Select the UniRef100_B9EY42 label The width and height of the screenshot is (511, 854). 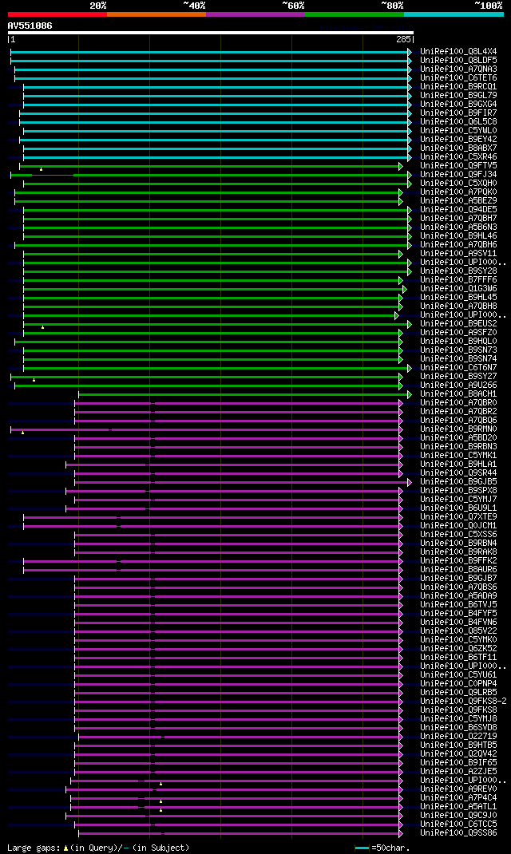458,140
